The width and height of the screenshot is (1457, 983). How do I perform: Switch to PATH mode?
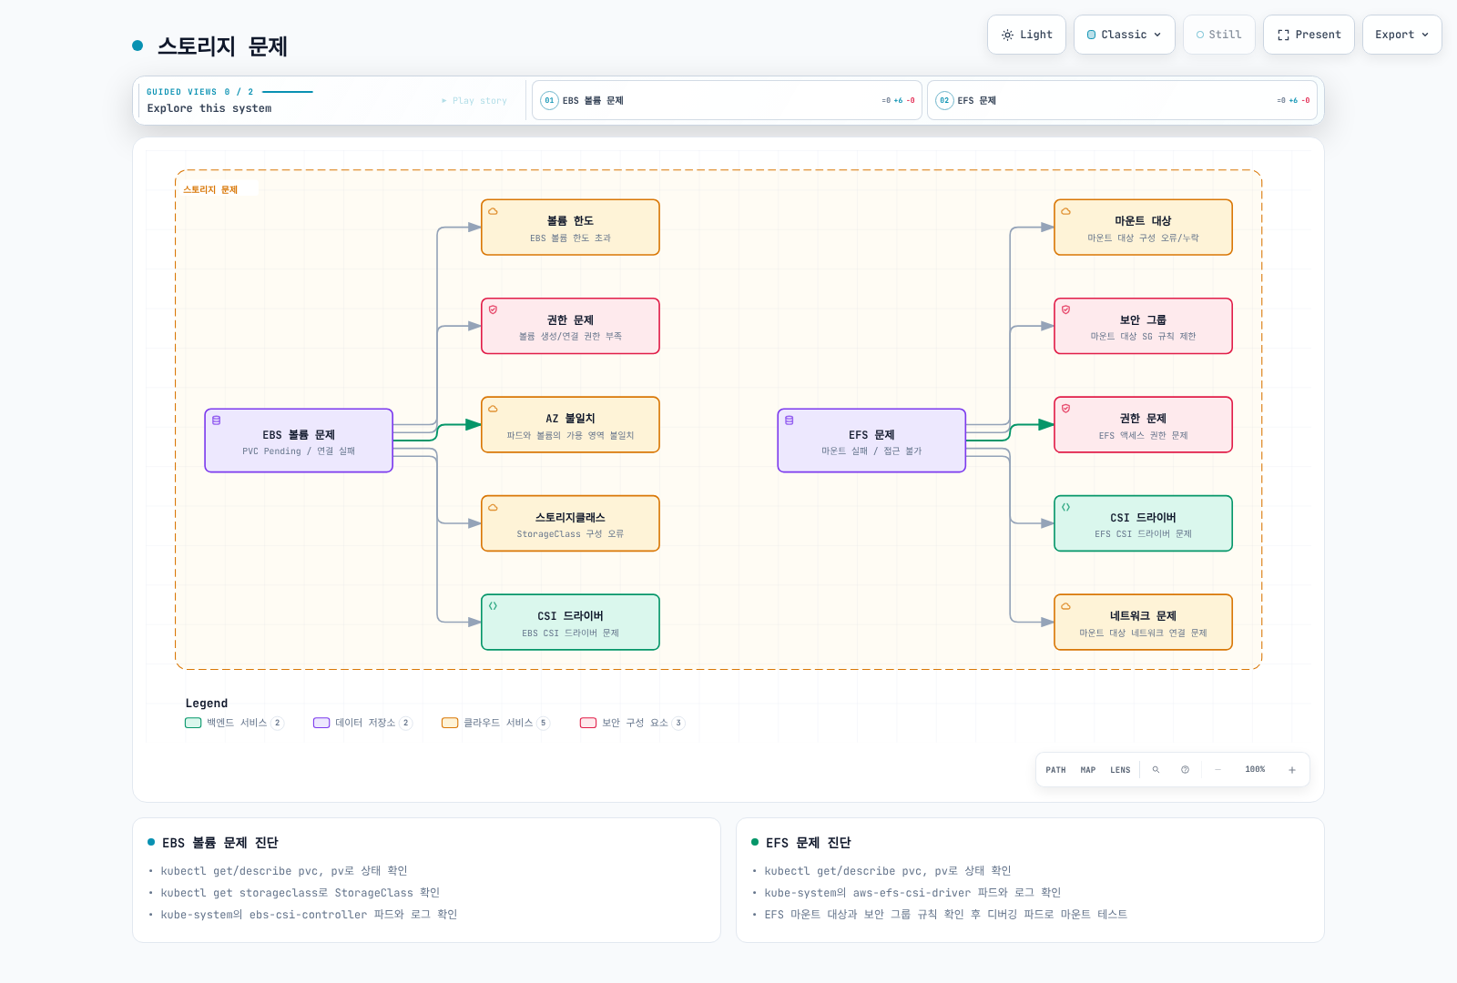pos(1055,770)
